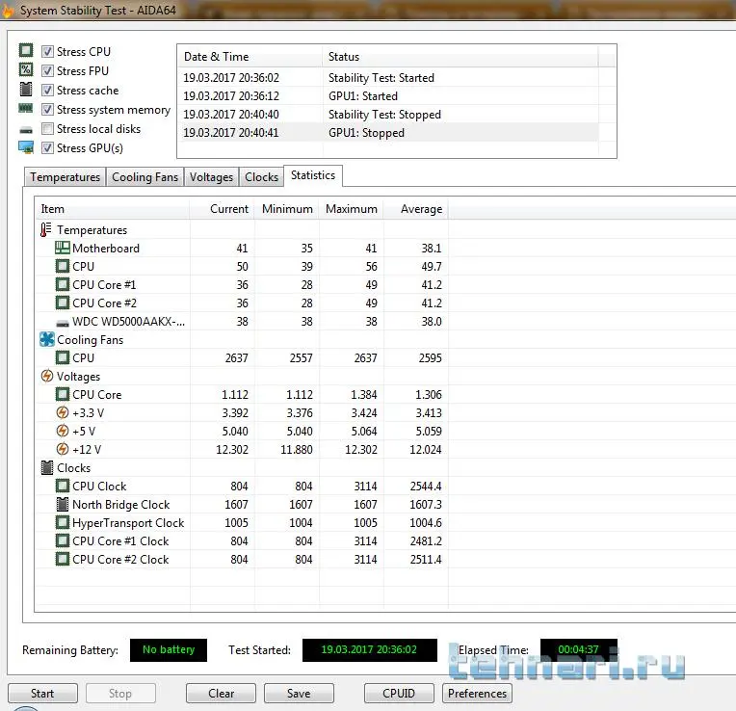
Task: Enable the Stress local disks checkbox
Action: click(47, 129)
